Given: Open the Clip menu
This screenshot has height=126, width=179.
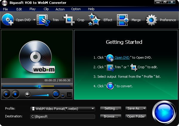Looking at the screenshot, I should coord(46,9).
